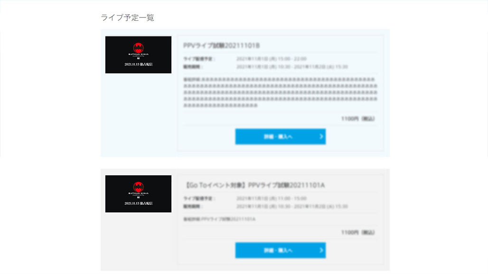Click the sales period dates in the first card
This screenshot has height=274, width=488.
(x=291, y=67)
